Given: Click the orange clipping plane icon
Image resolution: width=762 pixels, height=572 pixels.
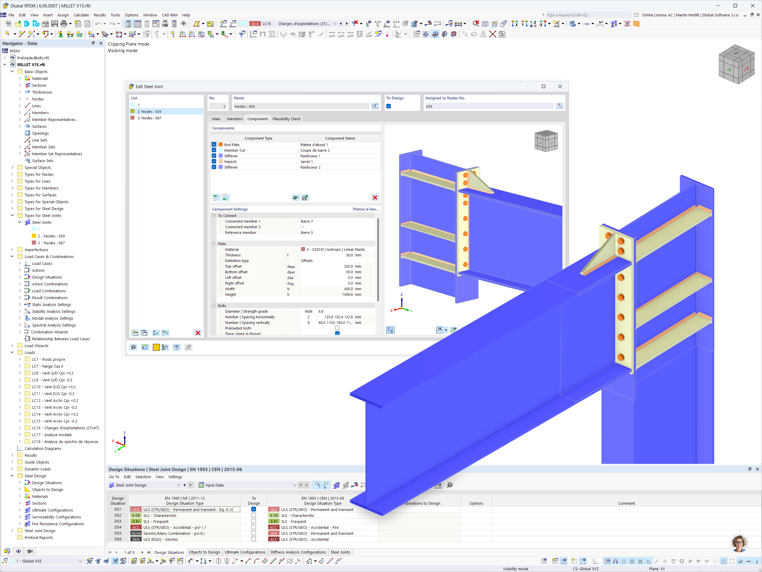Looking at the screenshot, I should point(636,24).
